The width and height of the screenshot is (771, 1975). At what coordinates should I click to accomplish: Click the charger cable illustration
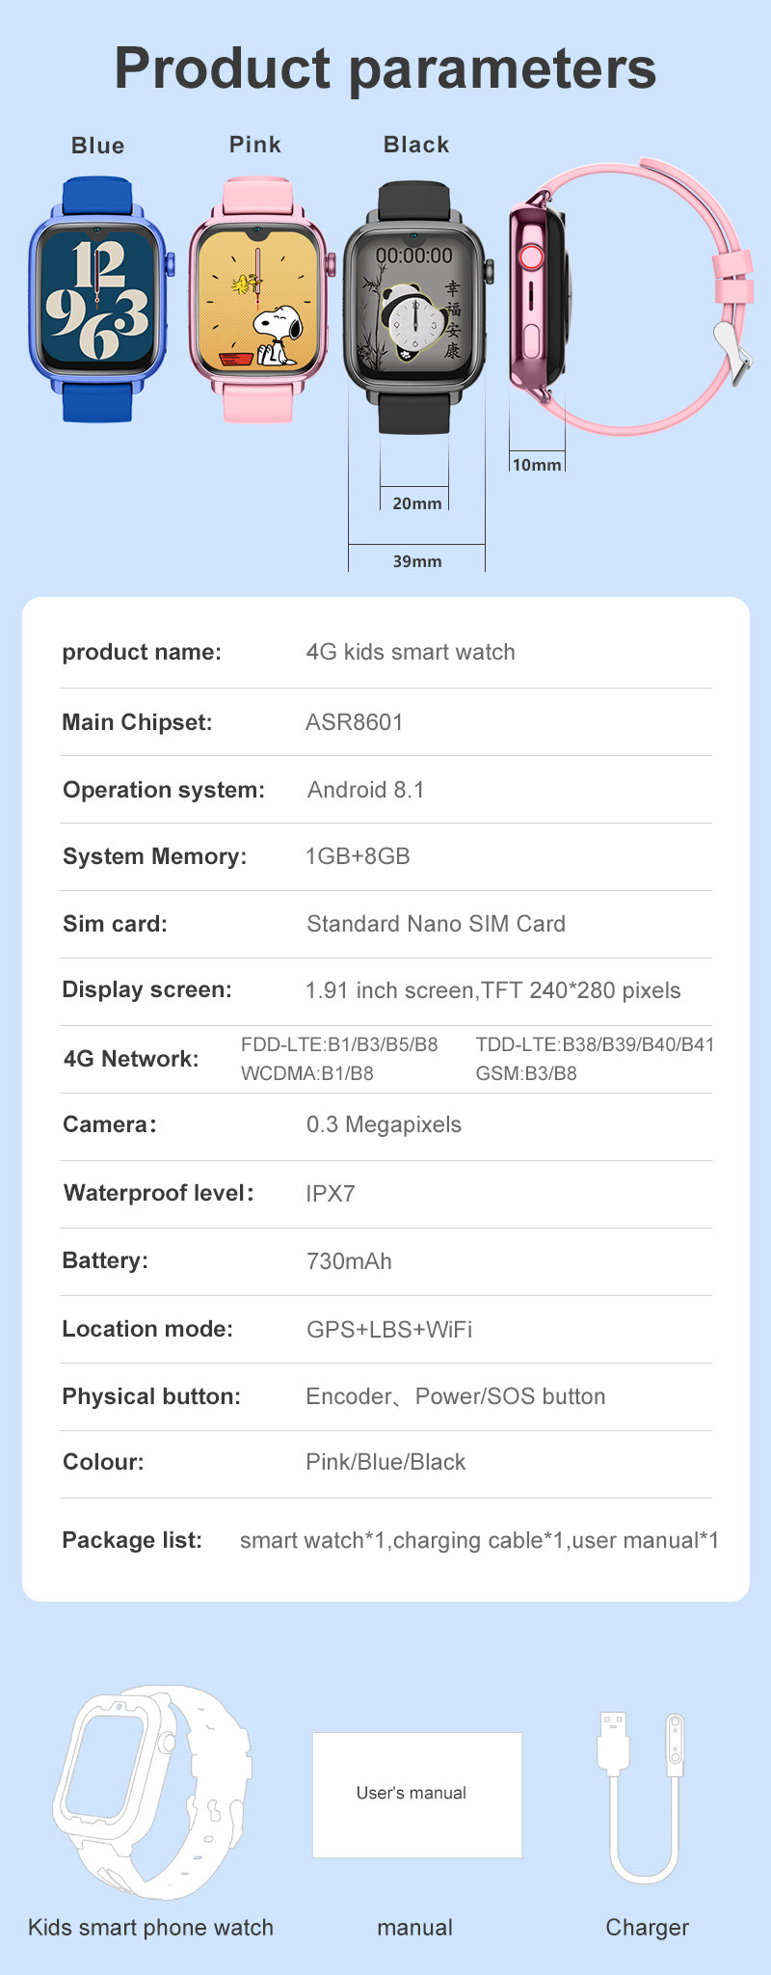click(x=643, y=1798)
